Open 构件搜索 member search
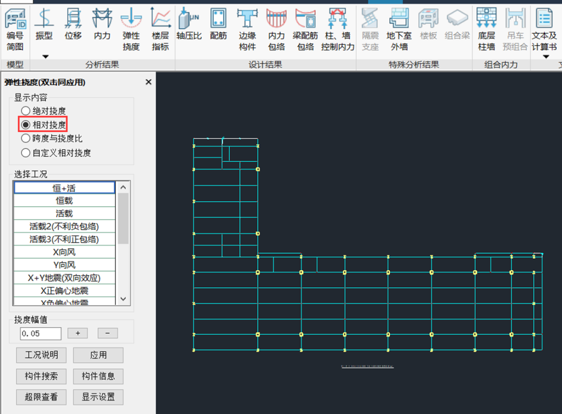The image size is (562, 414). point(41,376)
